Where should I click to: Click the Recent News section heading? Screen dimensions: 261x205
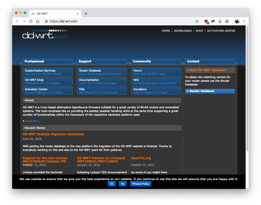click(x=102, y=128)
